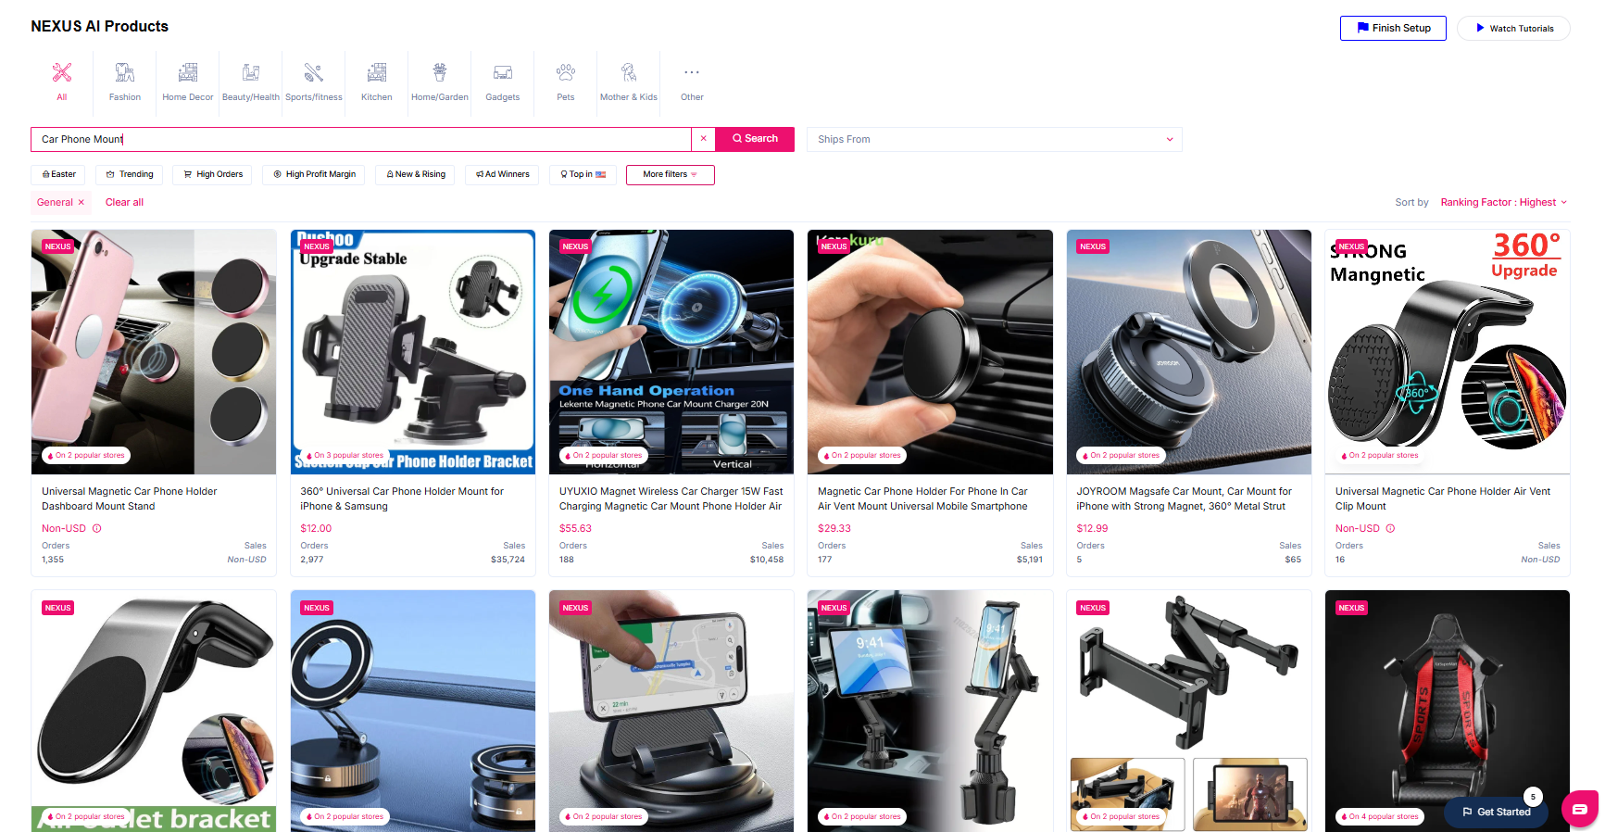Toggle the Easter filter
Image resolution: width=1605 pixels, height=832 pixels.
(x=58, y=174)
